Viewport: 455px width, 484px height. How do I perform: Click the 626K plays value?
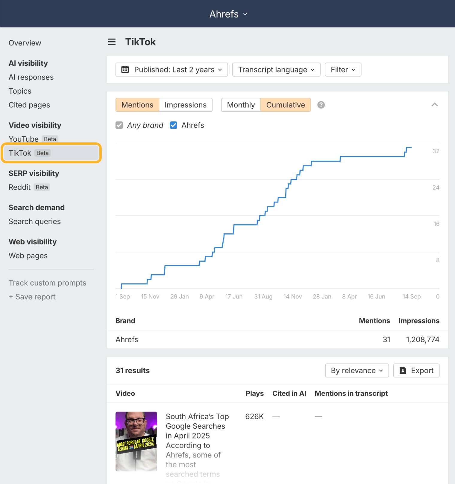[x=254, y=416]
